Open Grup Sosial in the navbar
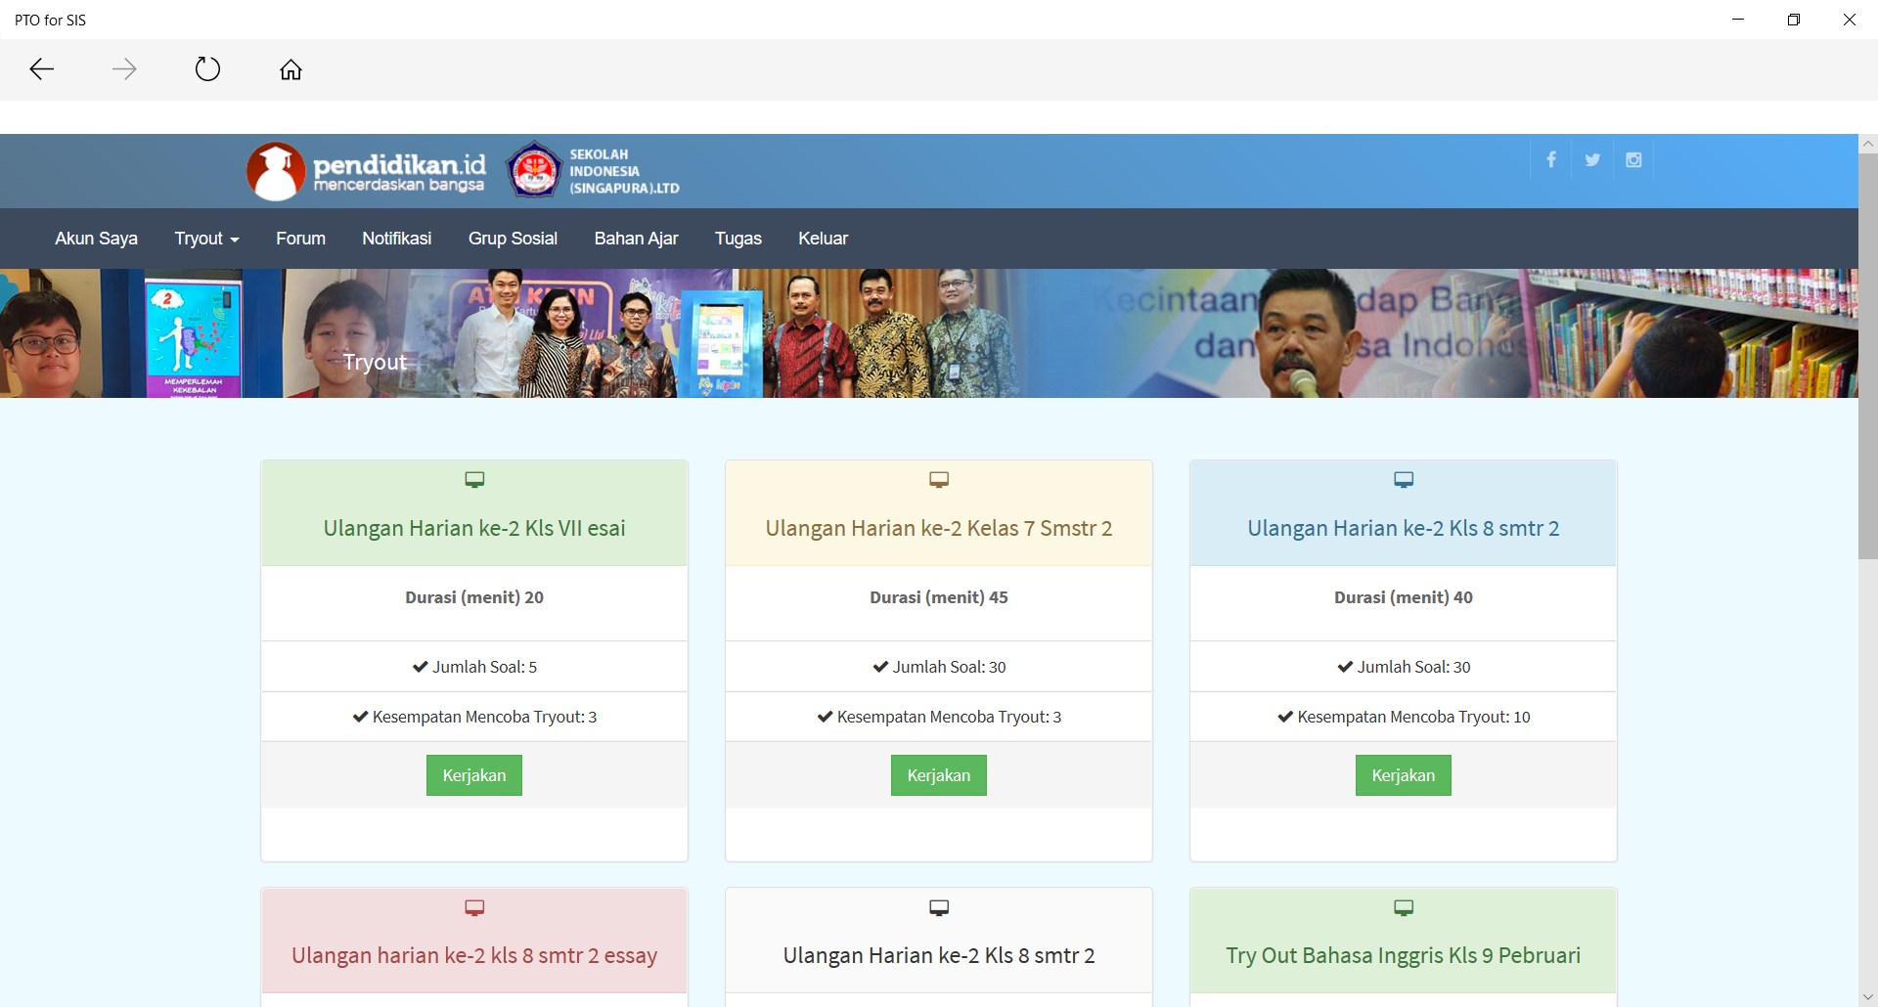 pos(513,239)
